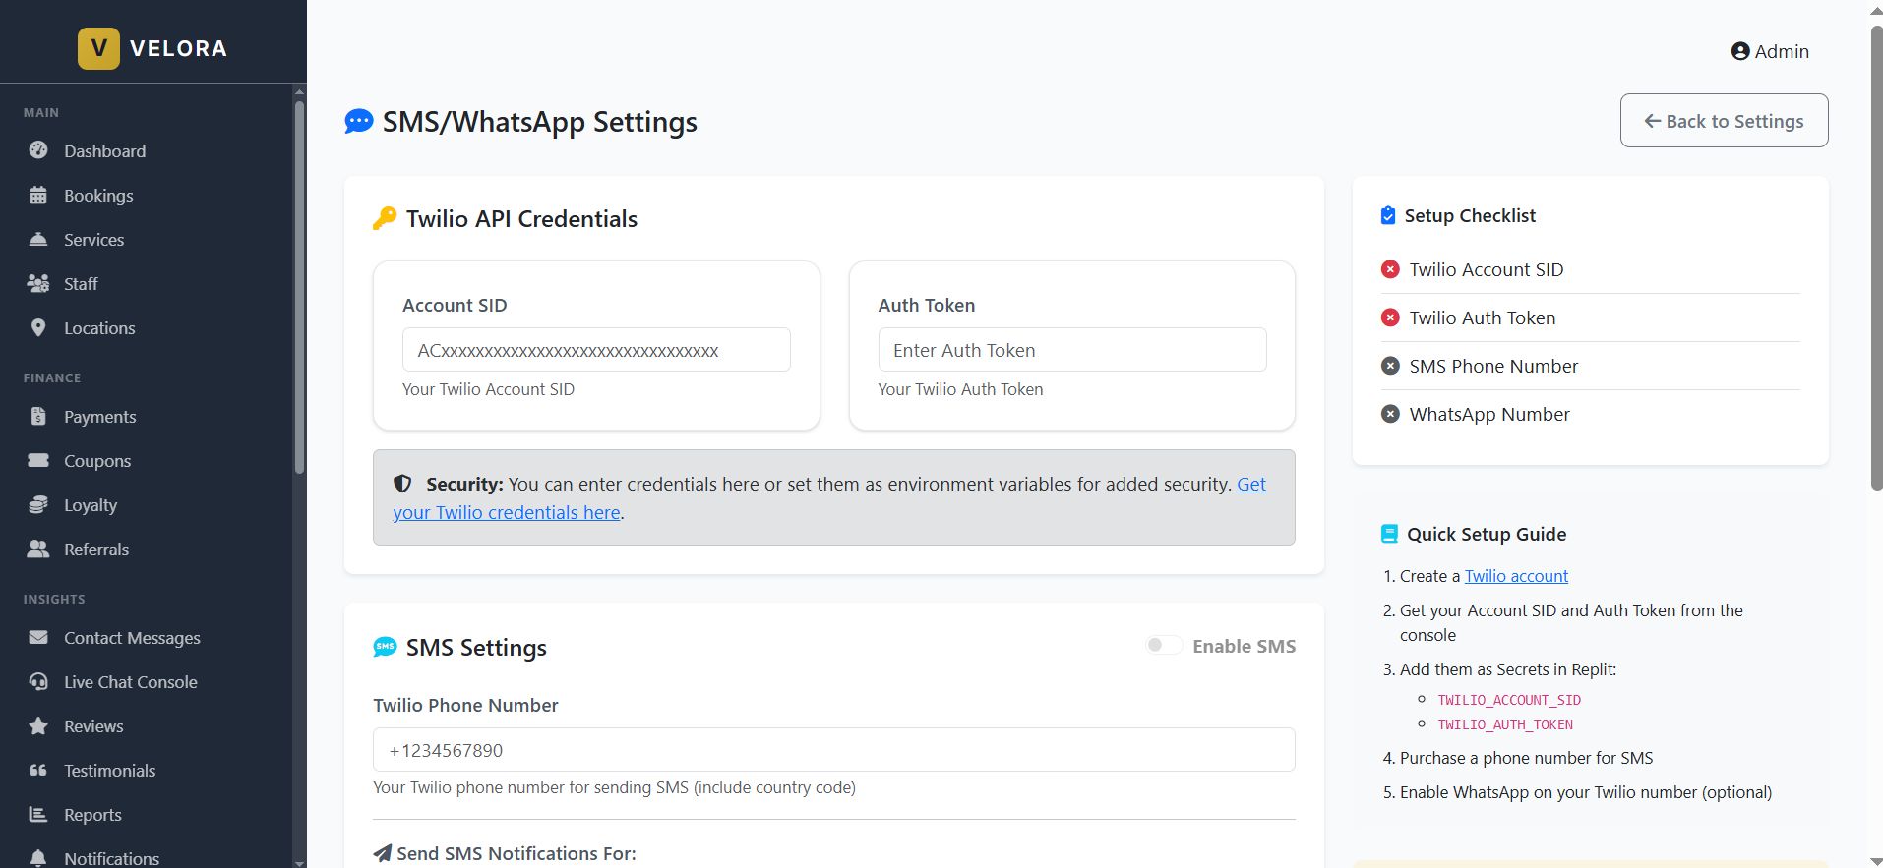
Task: Follow the Get your Twilio credentials link
Action: coord(507,512)
